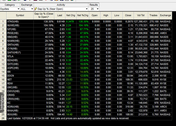
Task: Select the XTKG(HB) symbol row
Action: coord(13,22)
